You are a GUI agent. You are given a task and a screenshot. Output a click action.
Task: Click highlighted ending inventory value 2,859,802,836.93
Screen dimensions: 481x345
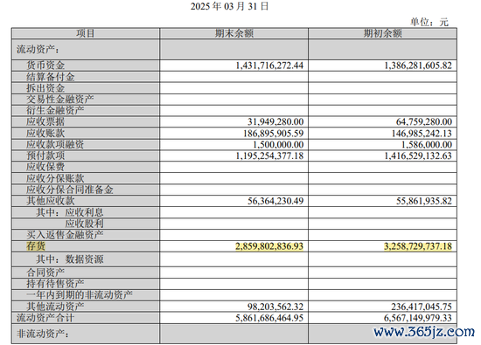point(269,246)
